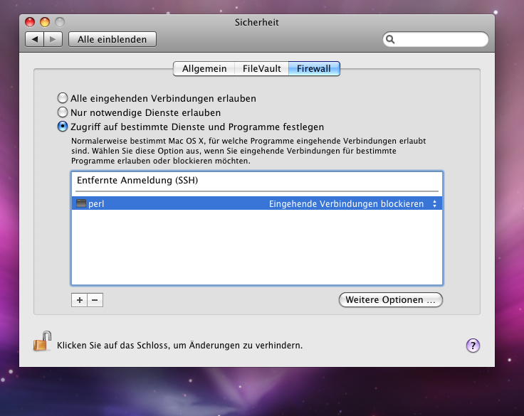The width and height of the screenshot is (524, 416).
Task: Open Eingehende Verbindungen blockieren popup for perl
Action: [x=353, y=203]
